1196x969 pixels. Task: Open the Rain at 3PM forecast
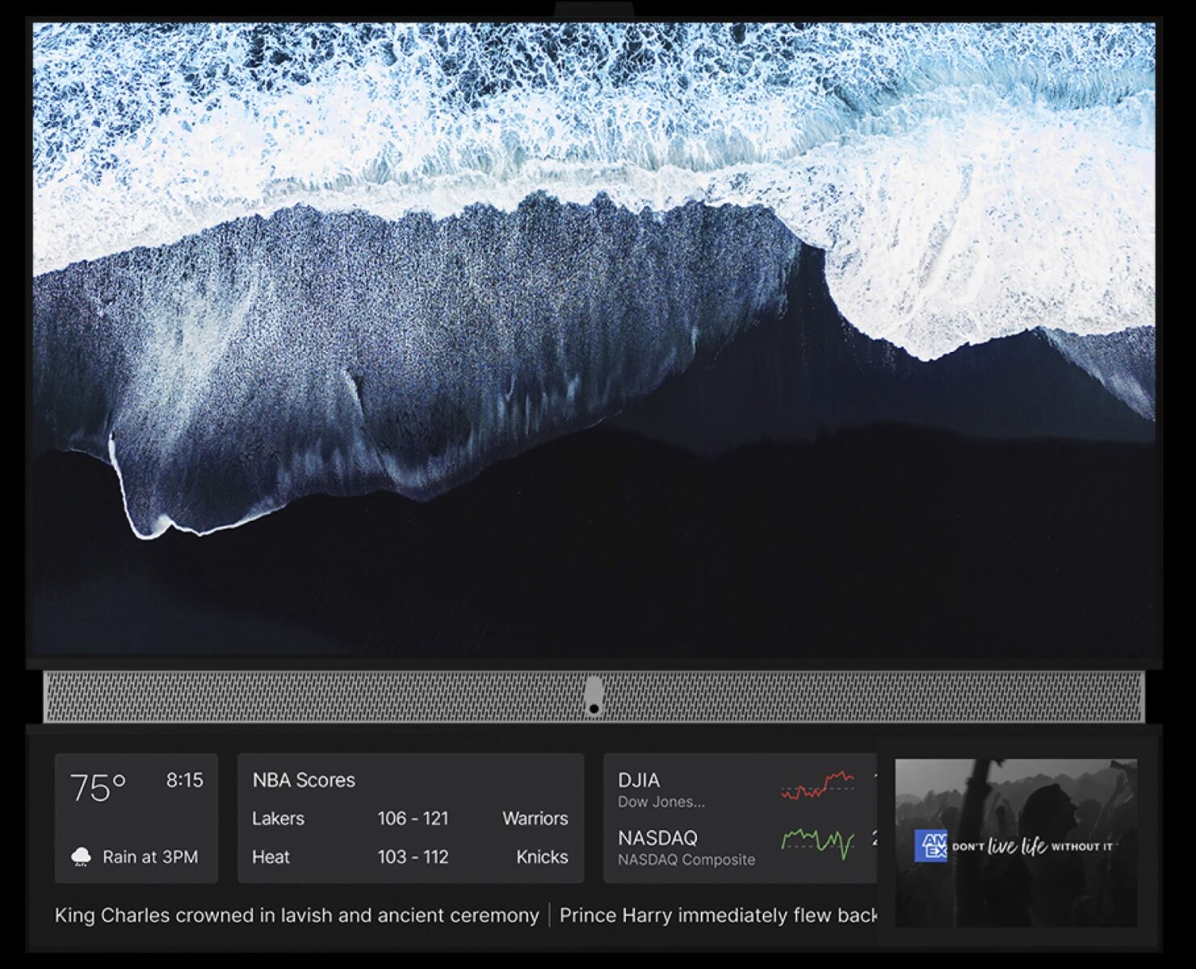(150, 857)
